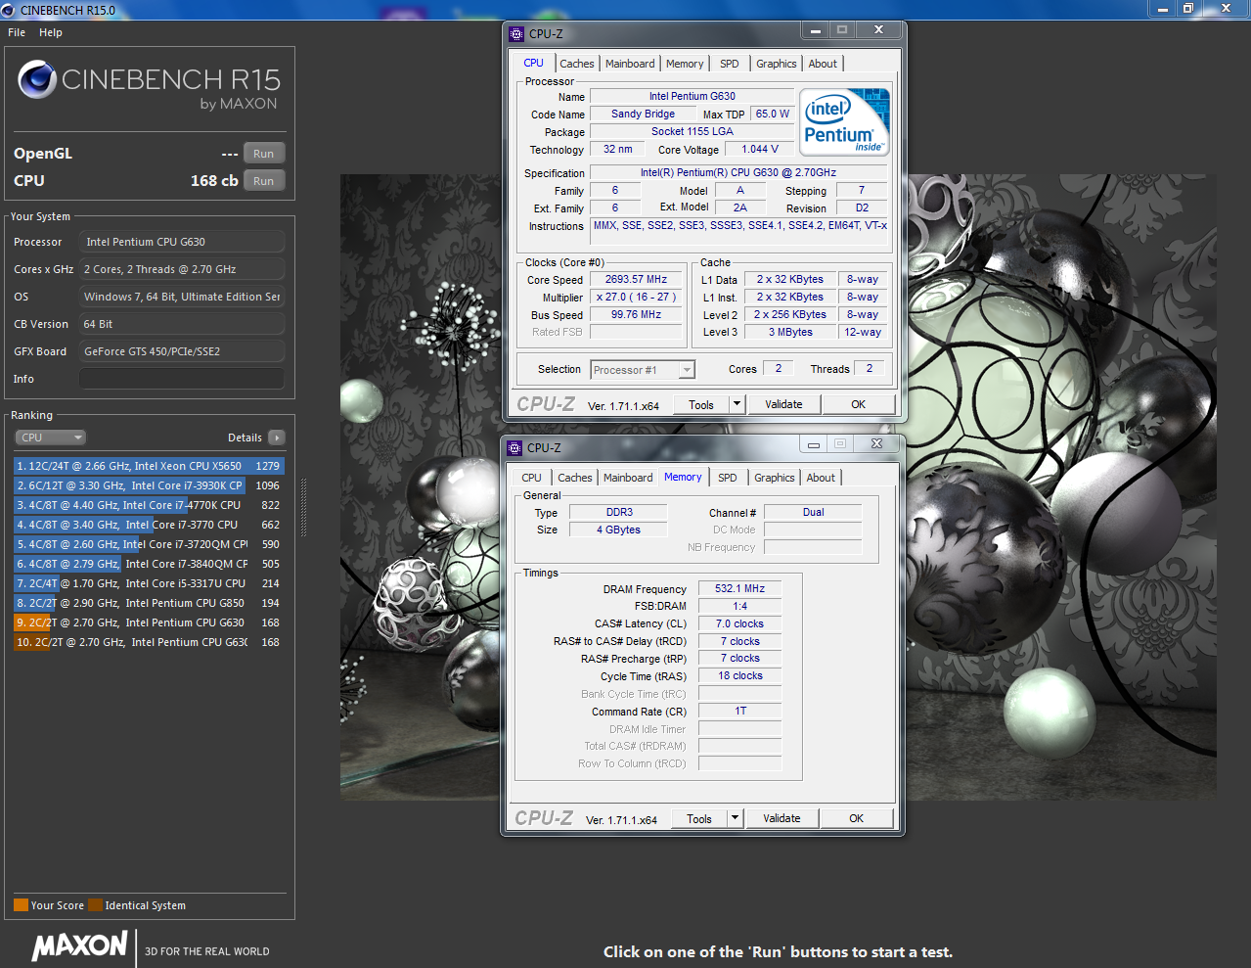1251x968 pixels.
Task: Open the CPU ranking type dropdown
Action: pos(51,438)
